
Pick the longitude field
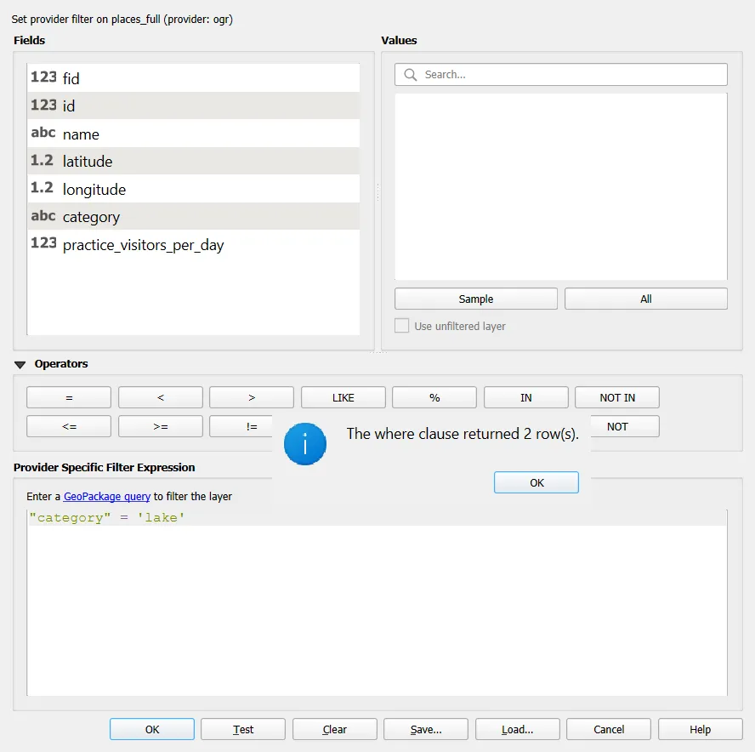tap(193, 189)
